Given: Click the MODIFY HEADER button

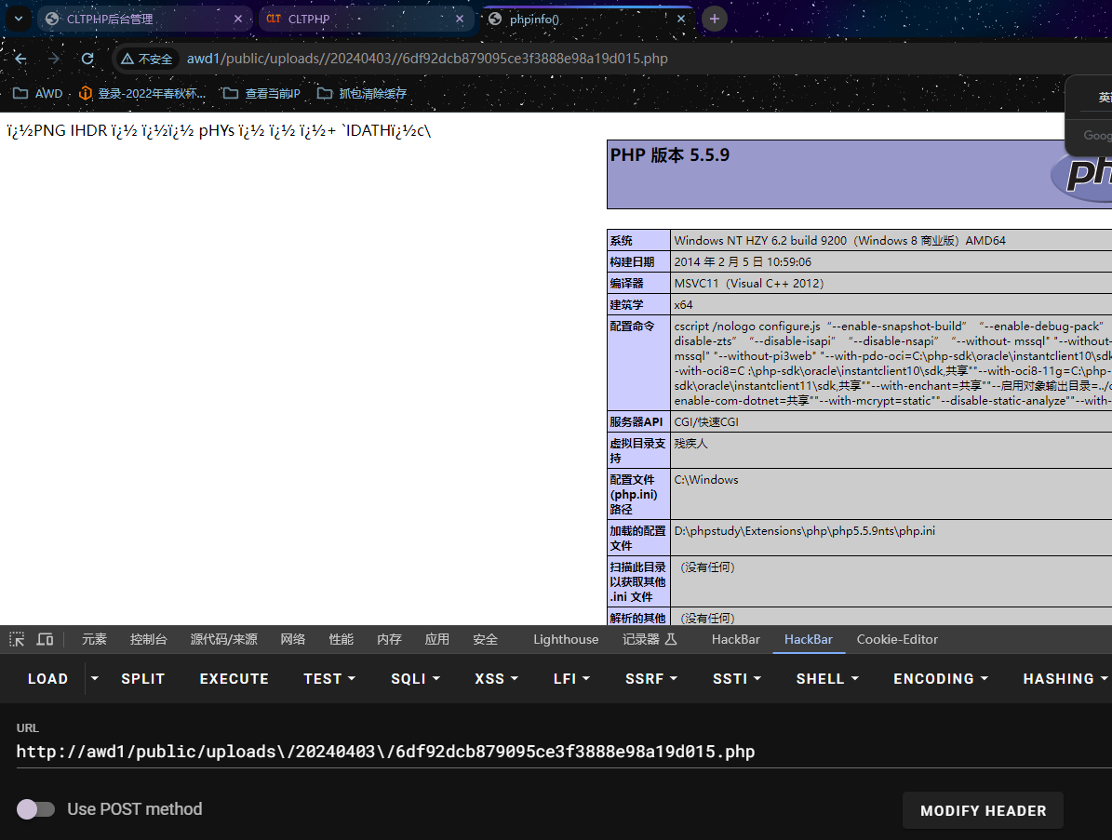Looking at the screenshot, I should click(x=983, y=811).
